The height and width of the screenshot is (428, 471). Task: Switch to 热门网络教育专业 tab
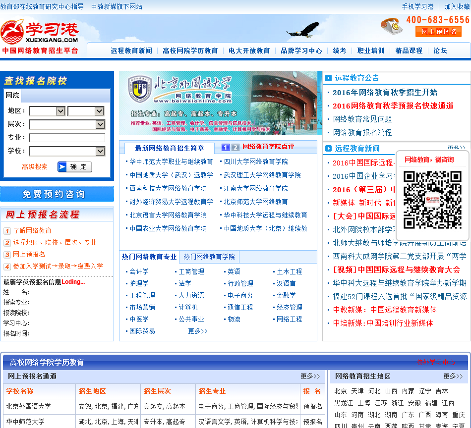(149, 257)
